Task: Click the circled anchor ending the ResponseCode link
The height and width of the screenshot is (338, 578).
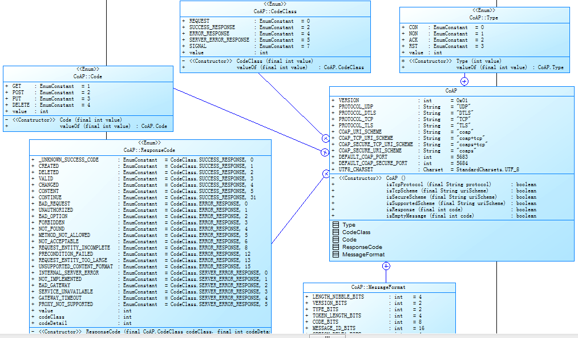Action: 326,174
